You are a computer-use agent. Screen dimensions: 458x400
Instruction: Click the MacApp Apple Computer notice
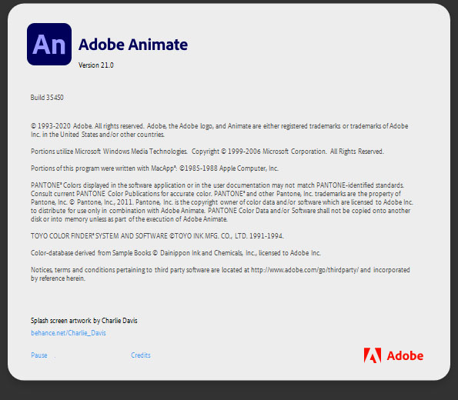pos(155,168)
